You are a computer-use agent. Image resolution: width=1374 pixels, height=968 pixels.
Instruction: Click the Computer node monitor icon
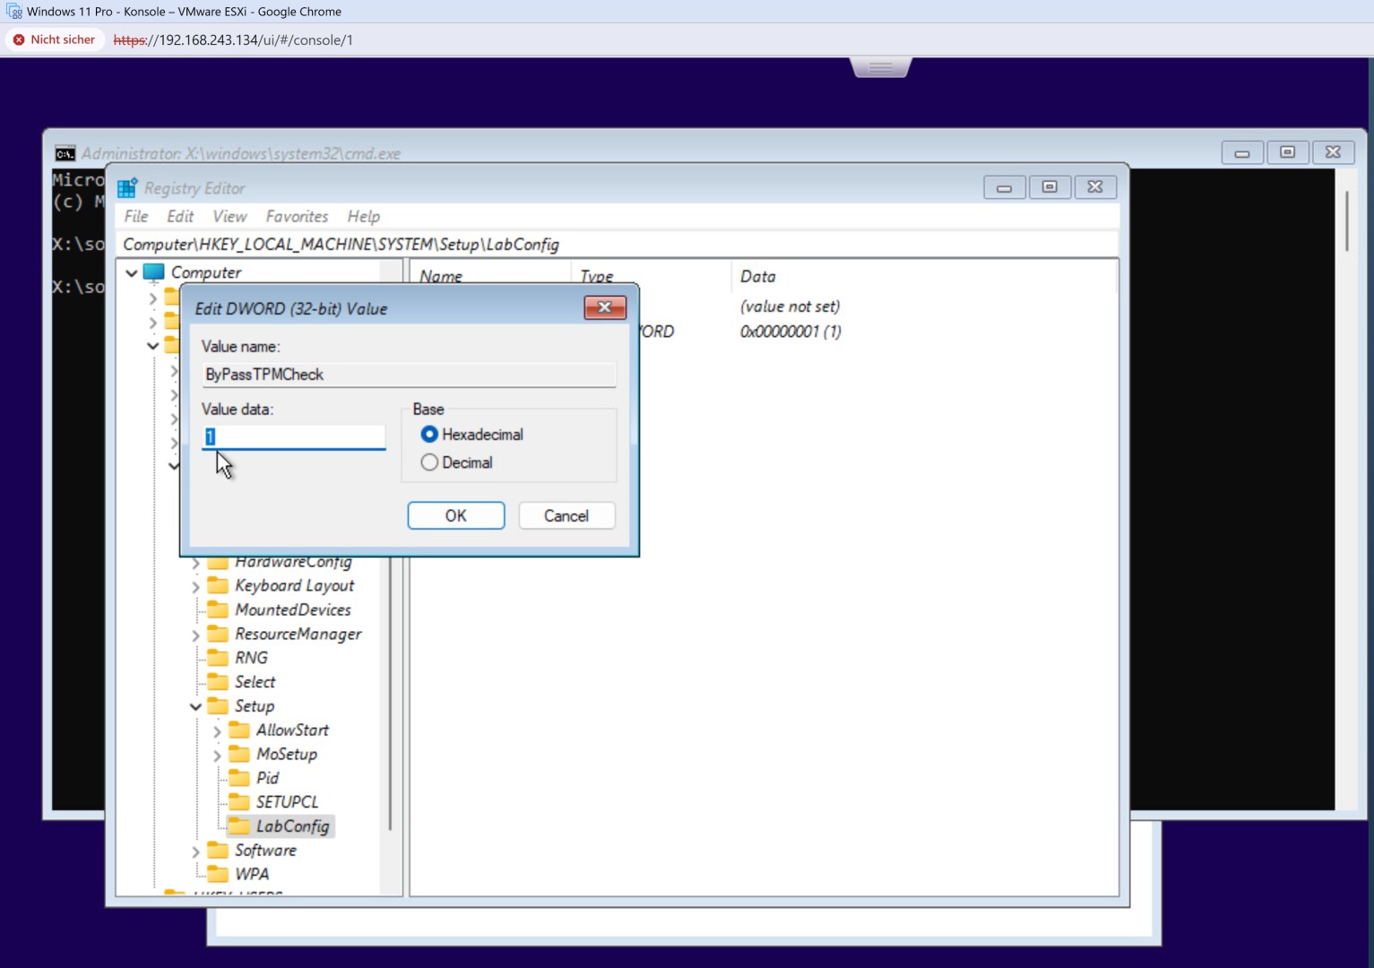click(154, 272)
